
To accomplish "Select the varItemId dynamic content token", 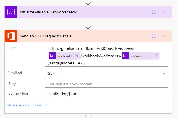I will 64,56.
